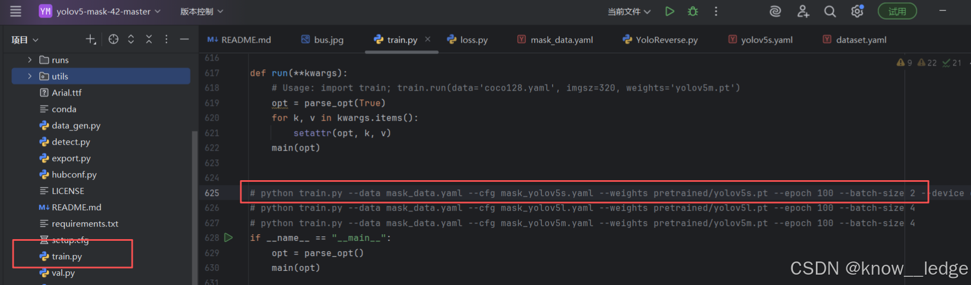
Task: Switch to README.md editor tab
Action: [239, 40]
